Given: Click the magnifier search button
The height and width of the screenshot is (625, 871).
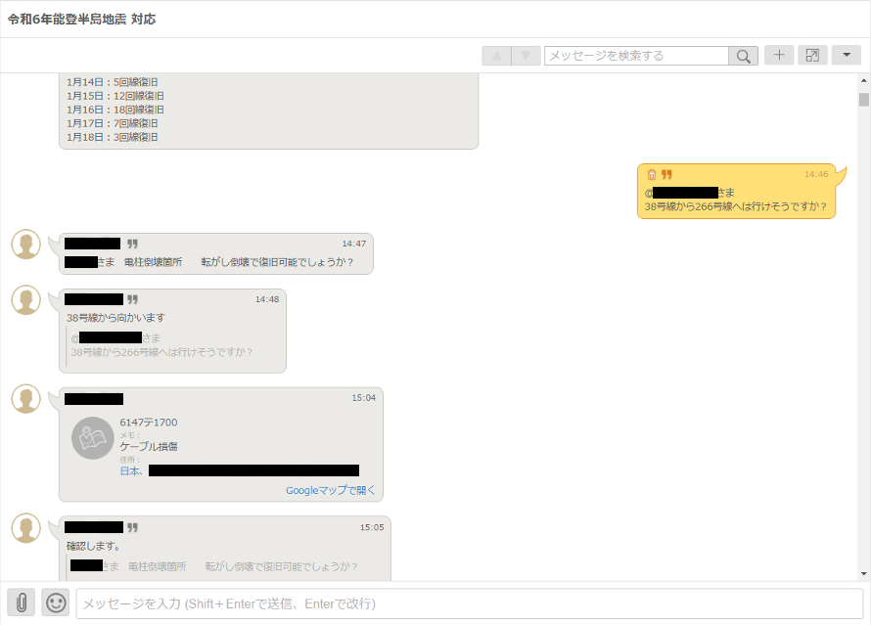Looking at the screenshot, I should (743, 56).
